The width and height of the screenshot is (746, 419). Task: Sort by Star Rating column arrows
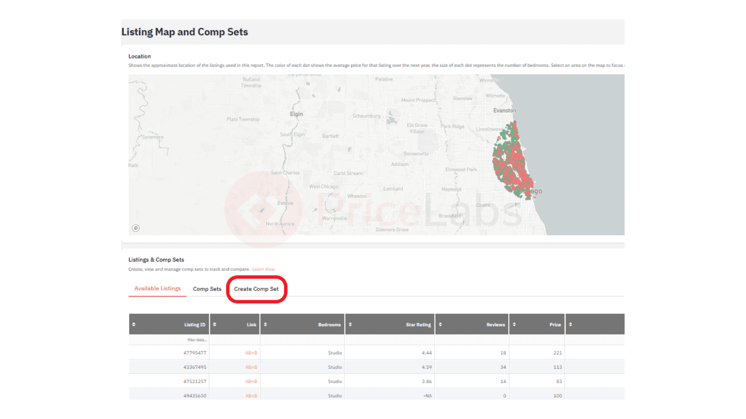click(x=350, y=324)
